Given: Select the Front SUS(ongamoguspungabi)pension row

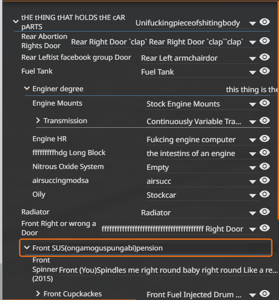Looking at the screenshot, I should [146, 248].
